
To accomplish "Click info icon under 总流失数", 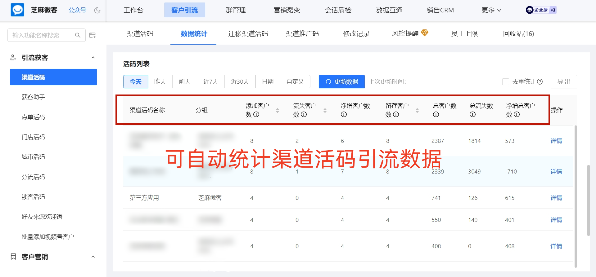I will tap(472, 114).
